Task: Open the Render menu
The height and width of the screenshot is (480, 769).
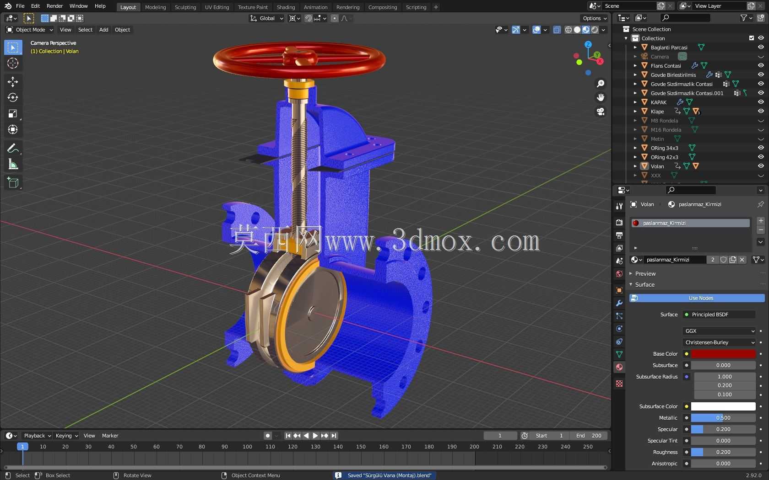Action: 54,6
